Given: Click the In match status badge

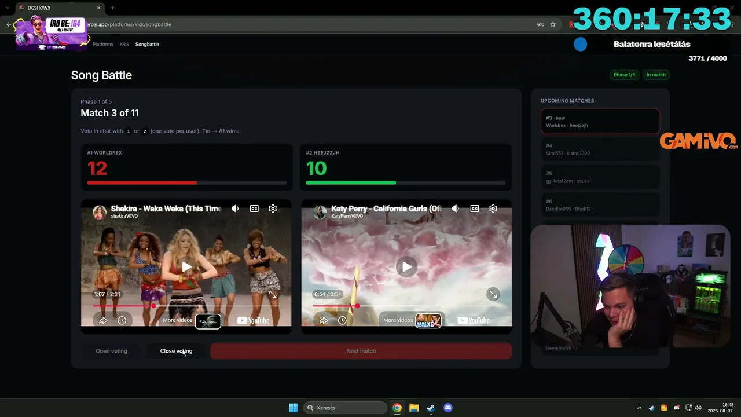Looking at the screenshot, I should pos(656,75).
